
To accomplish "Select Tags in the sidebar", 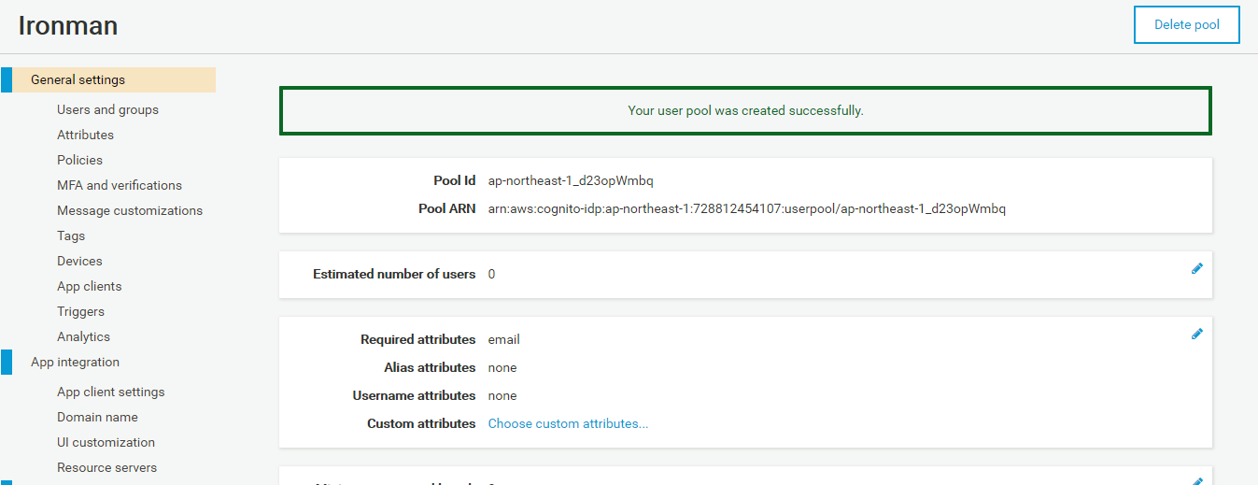I will 71,235.
